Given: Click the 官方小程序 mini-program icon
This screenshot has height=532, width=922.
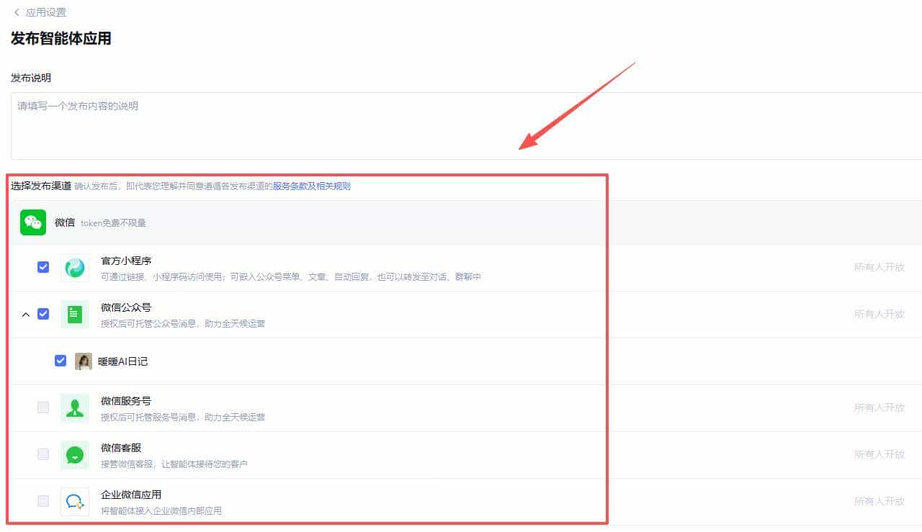Looking at the screenshot, I should click(75, 266).
